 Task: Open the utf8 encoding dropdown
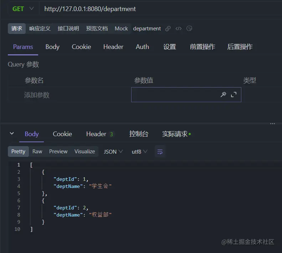(139, 152)
